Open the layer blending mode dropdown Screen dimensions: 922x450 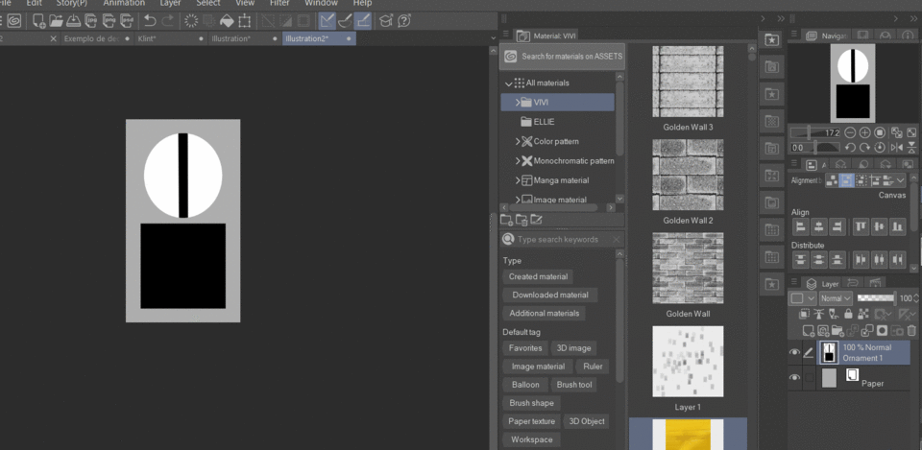click(834, 298)
